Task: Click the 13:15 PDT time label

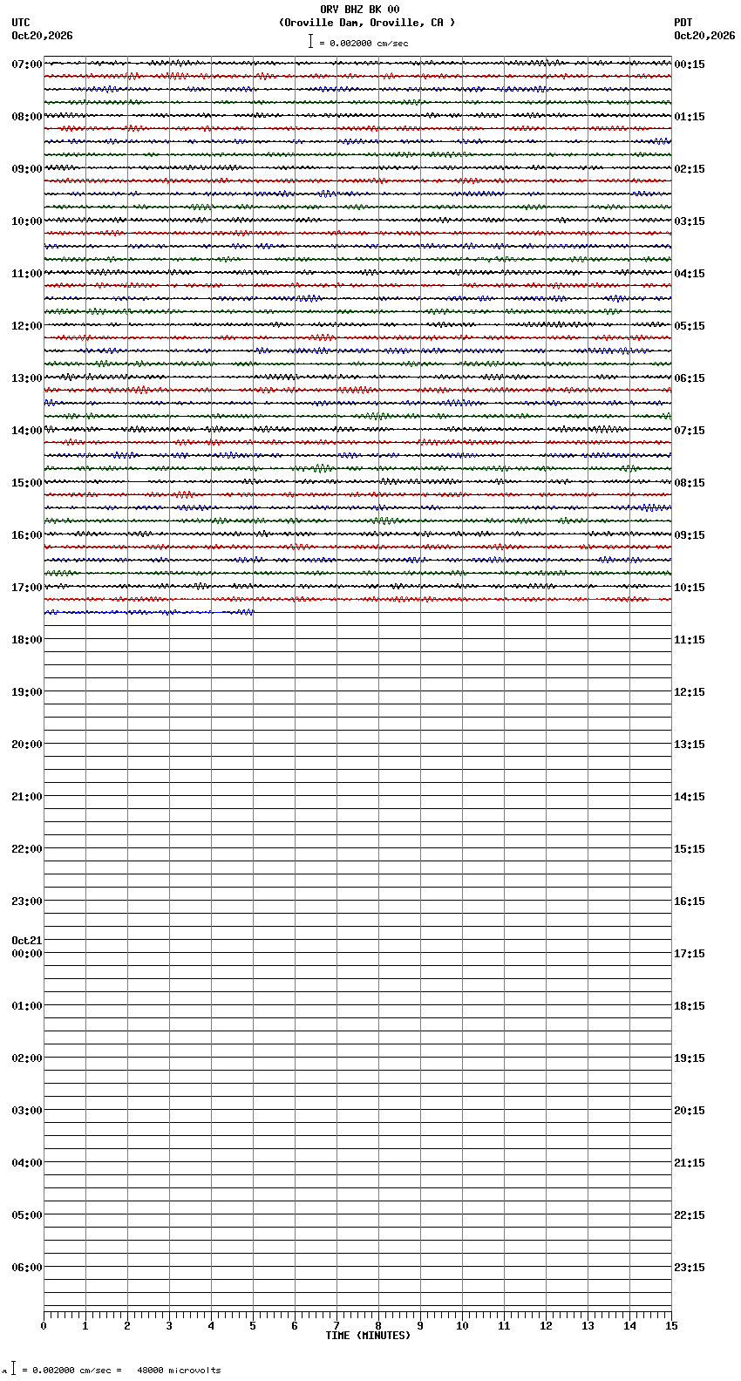Action: (x=690, y=745)
